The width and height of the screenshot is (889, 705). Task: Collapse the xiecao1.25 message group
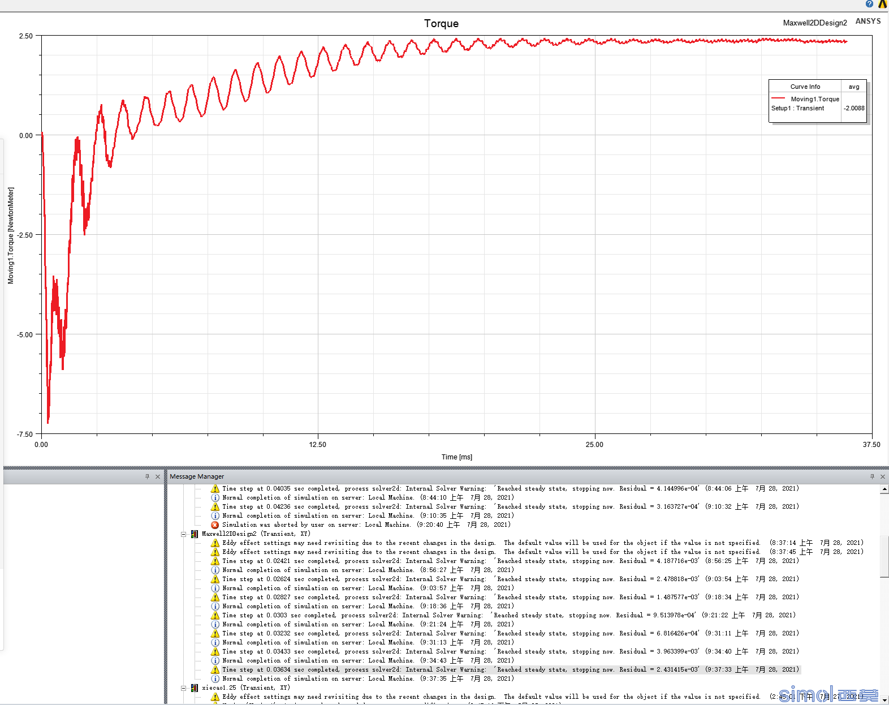(x=183, y=687)
